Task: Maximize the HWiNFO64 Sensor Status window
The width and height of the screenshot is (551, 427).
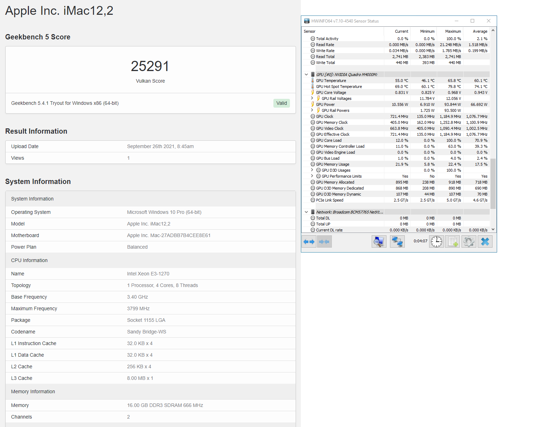Action: click(472, 21)
